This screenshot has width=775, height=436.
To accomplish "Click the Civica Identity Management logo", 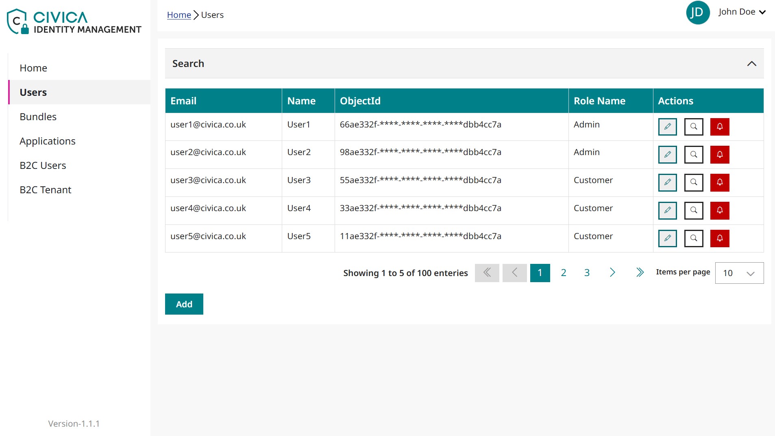I will tap(74, 22).
